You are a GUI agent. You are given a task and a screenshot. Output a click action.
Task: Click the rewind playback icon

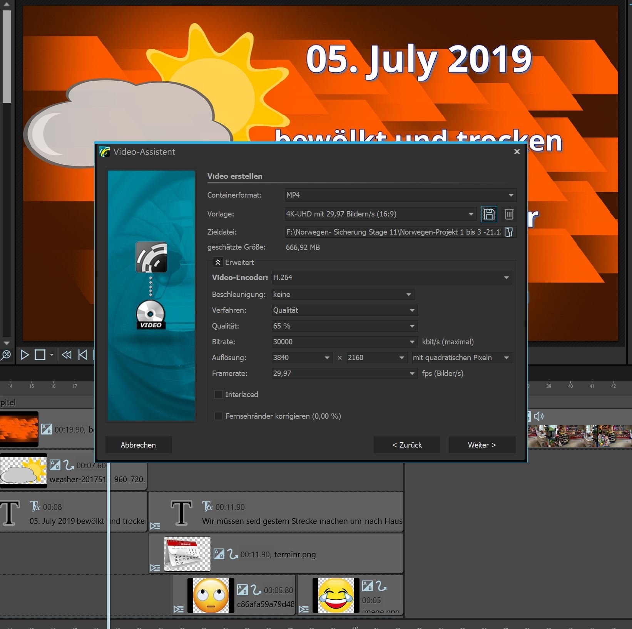coord(67,355)
